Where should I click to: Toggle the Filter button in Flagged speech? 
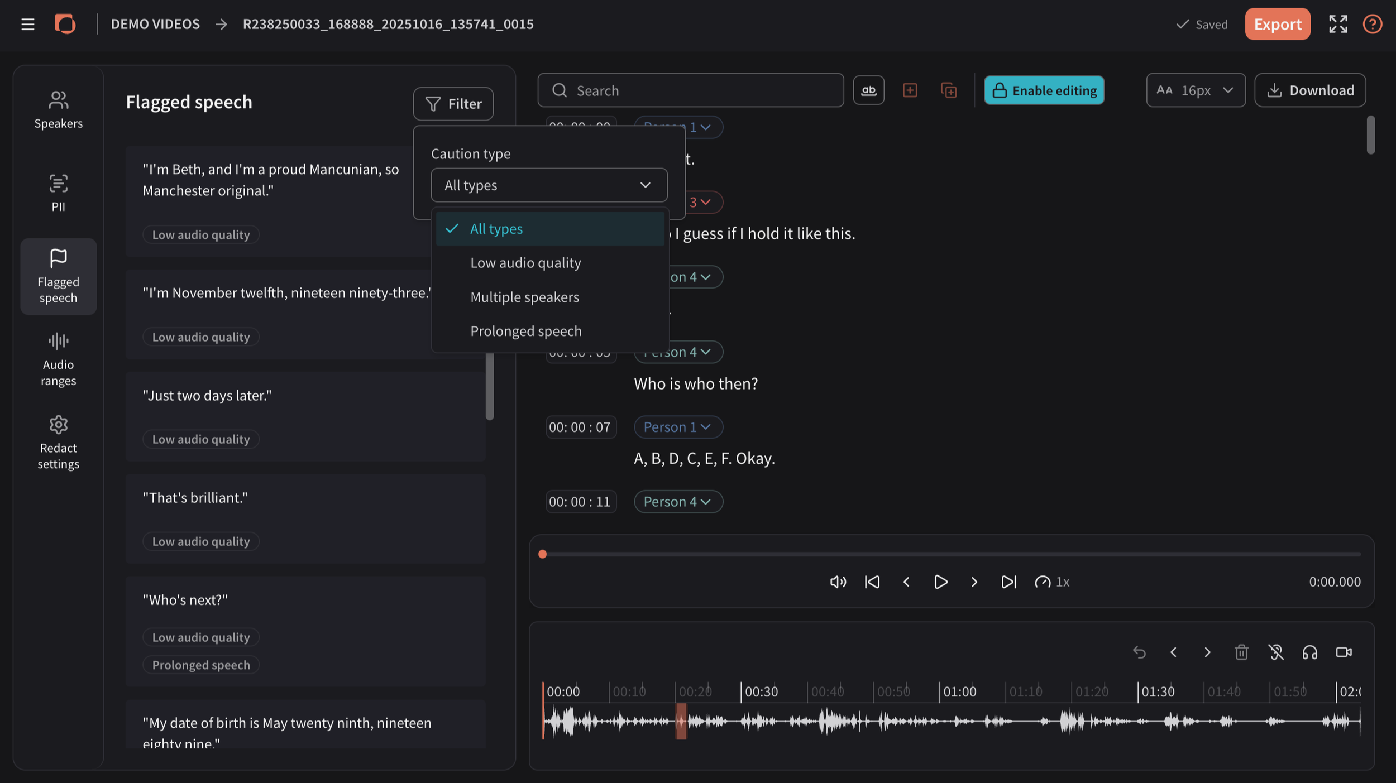tap(453, 104)
